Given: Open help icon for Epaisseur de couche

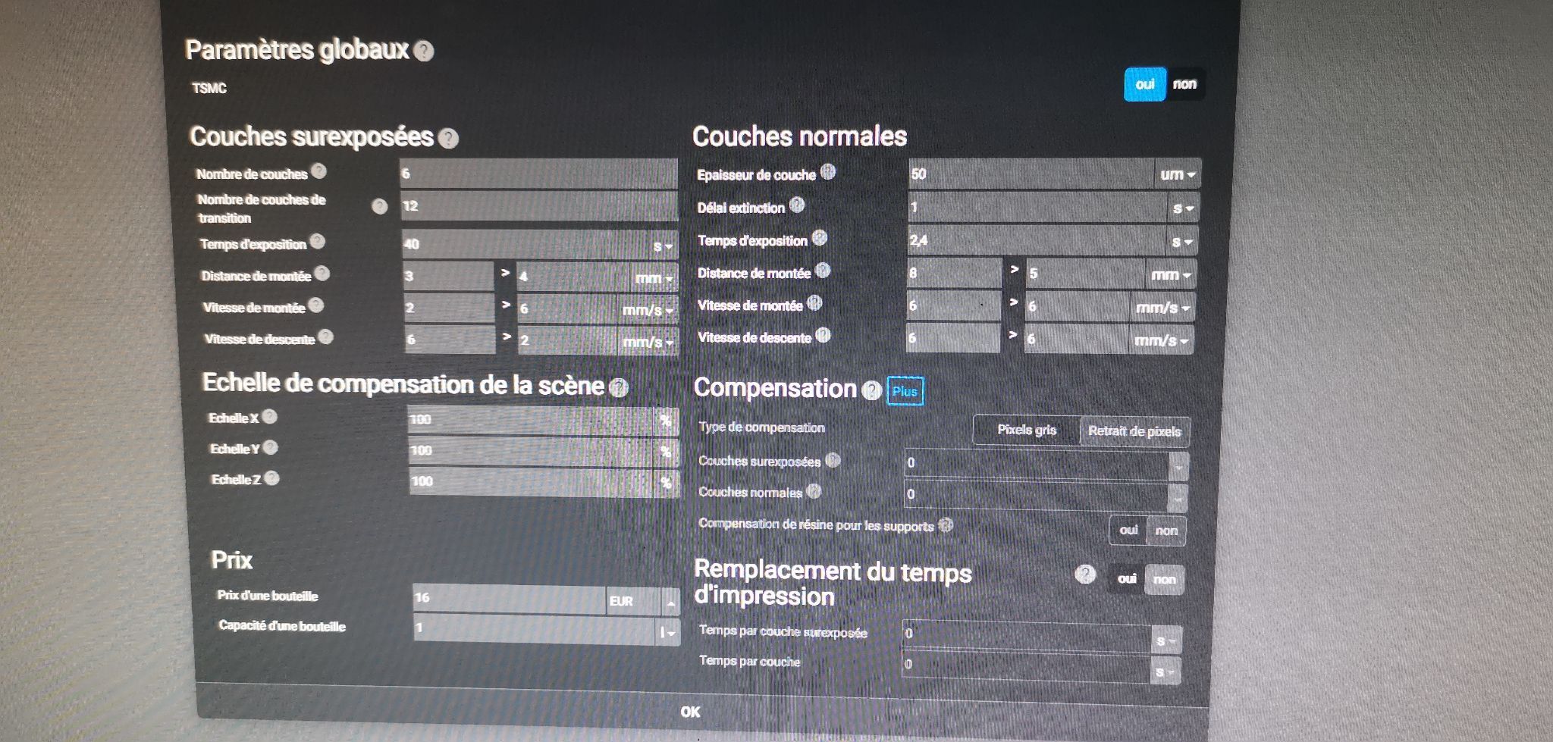Looking at the screenshot, I should [828, 173].
